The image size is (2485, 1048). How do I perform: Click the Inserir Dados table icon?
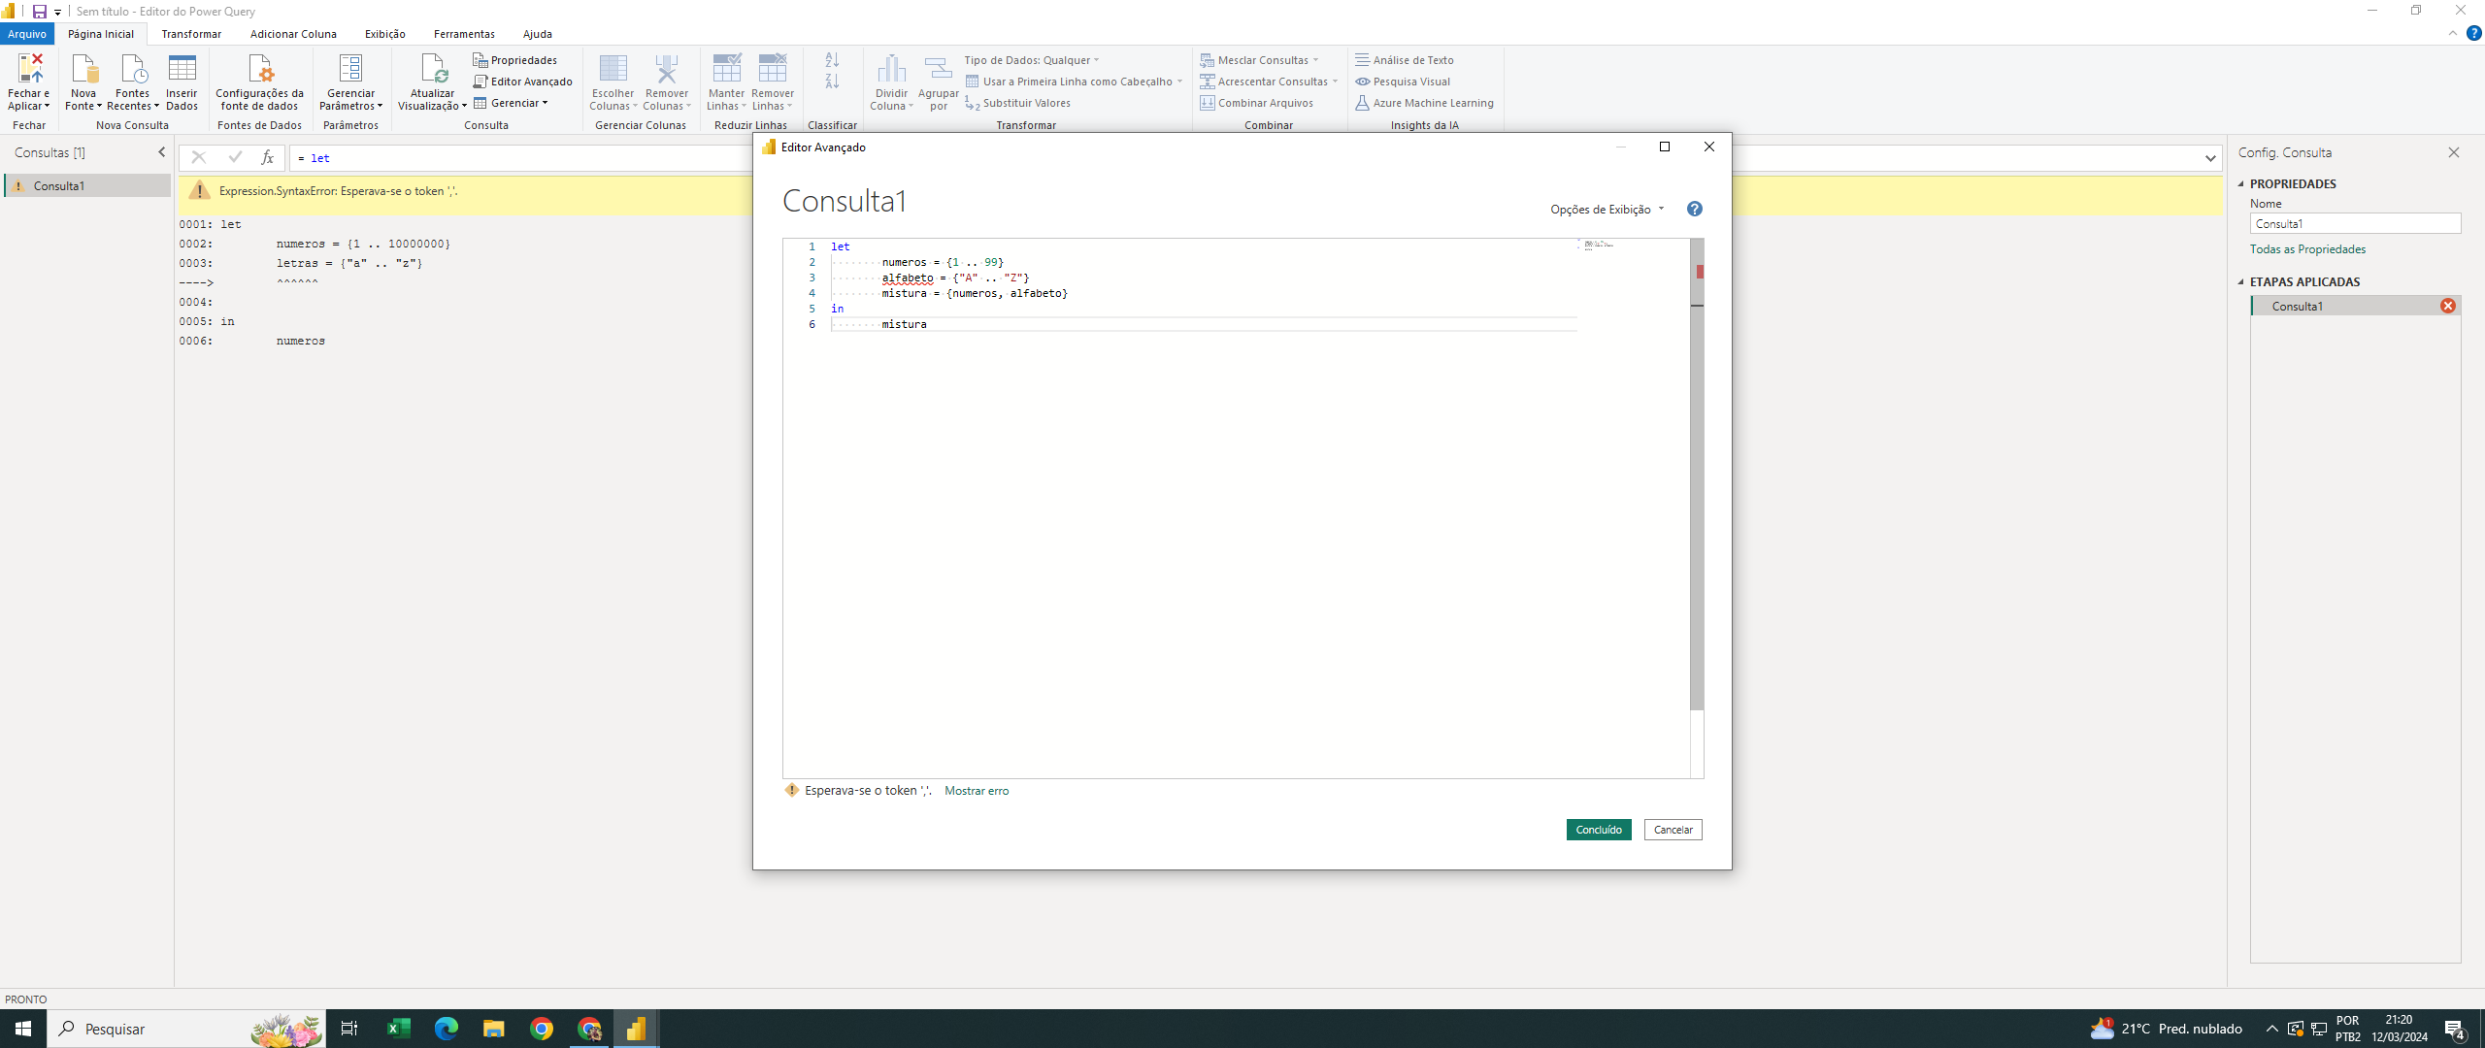[x=182, y=69]
